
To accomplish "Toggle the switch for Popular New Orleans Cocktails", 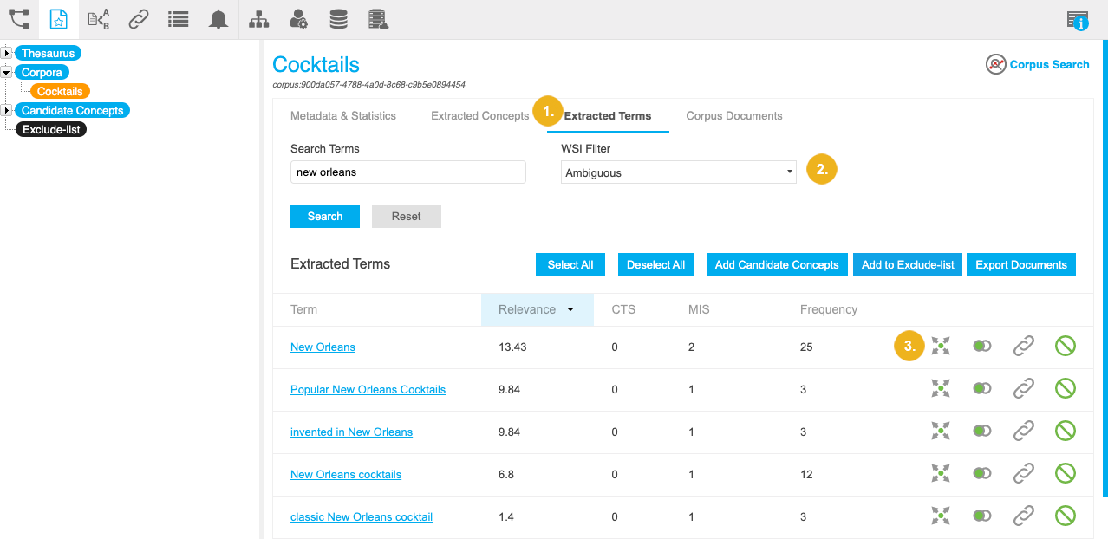I will [982, 389].
